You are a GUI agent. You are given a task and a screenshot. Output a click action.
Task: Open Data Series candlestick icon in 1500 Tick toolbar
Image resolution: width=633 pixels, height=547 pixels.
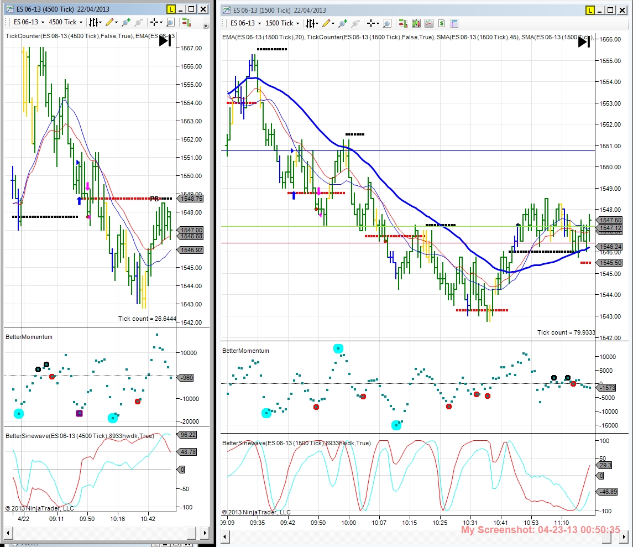coord(416,23)
